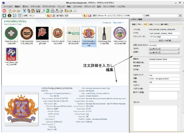
Task: Switch to the 実行時間 runtime tab
Action: [164, 24]
